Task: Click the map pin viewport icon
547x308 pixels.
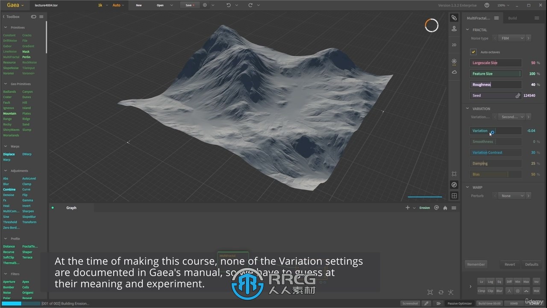Action: 454,29
